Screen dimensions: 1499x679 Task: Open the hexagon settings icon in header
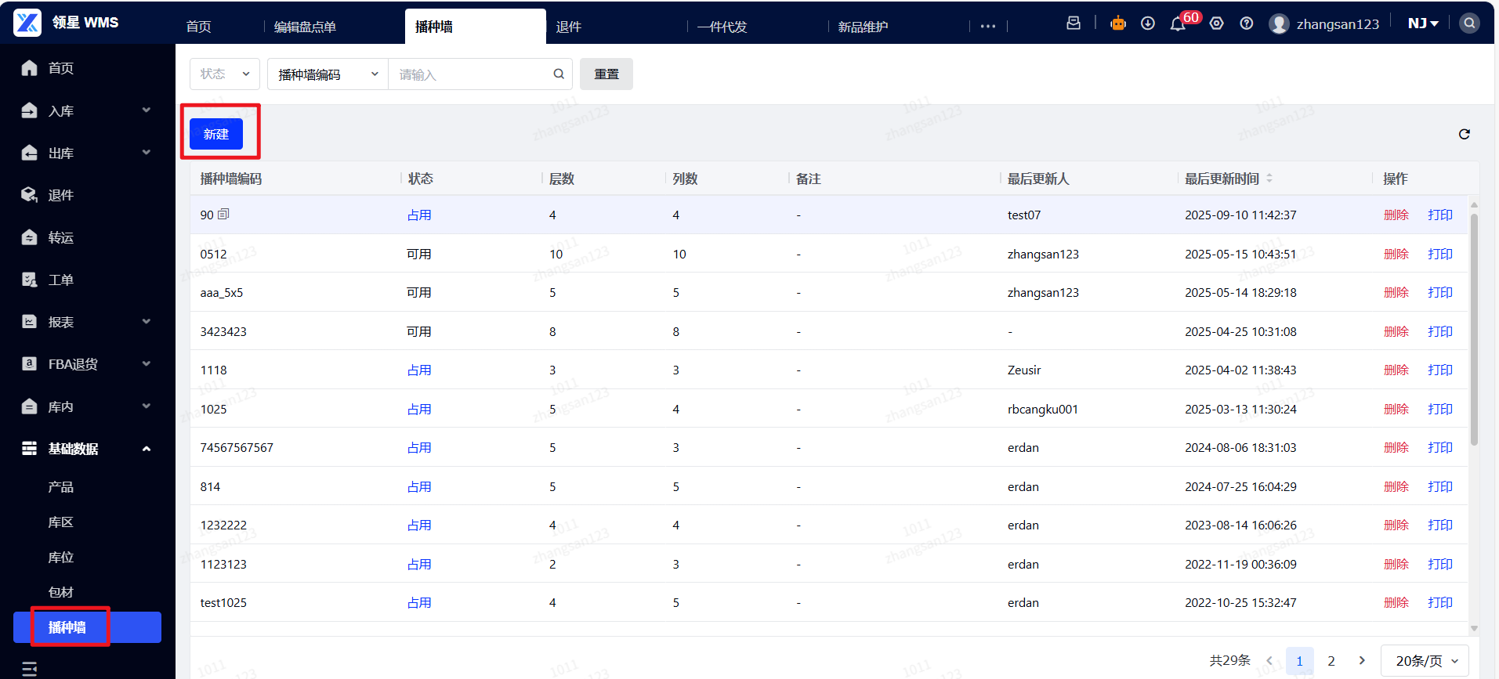tap(1216, 23)
